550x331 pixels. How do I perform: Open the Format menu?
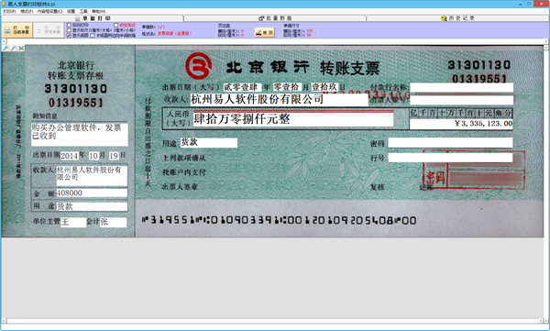click(27, 11)
